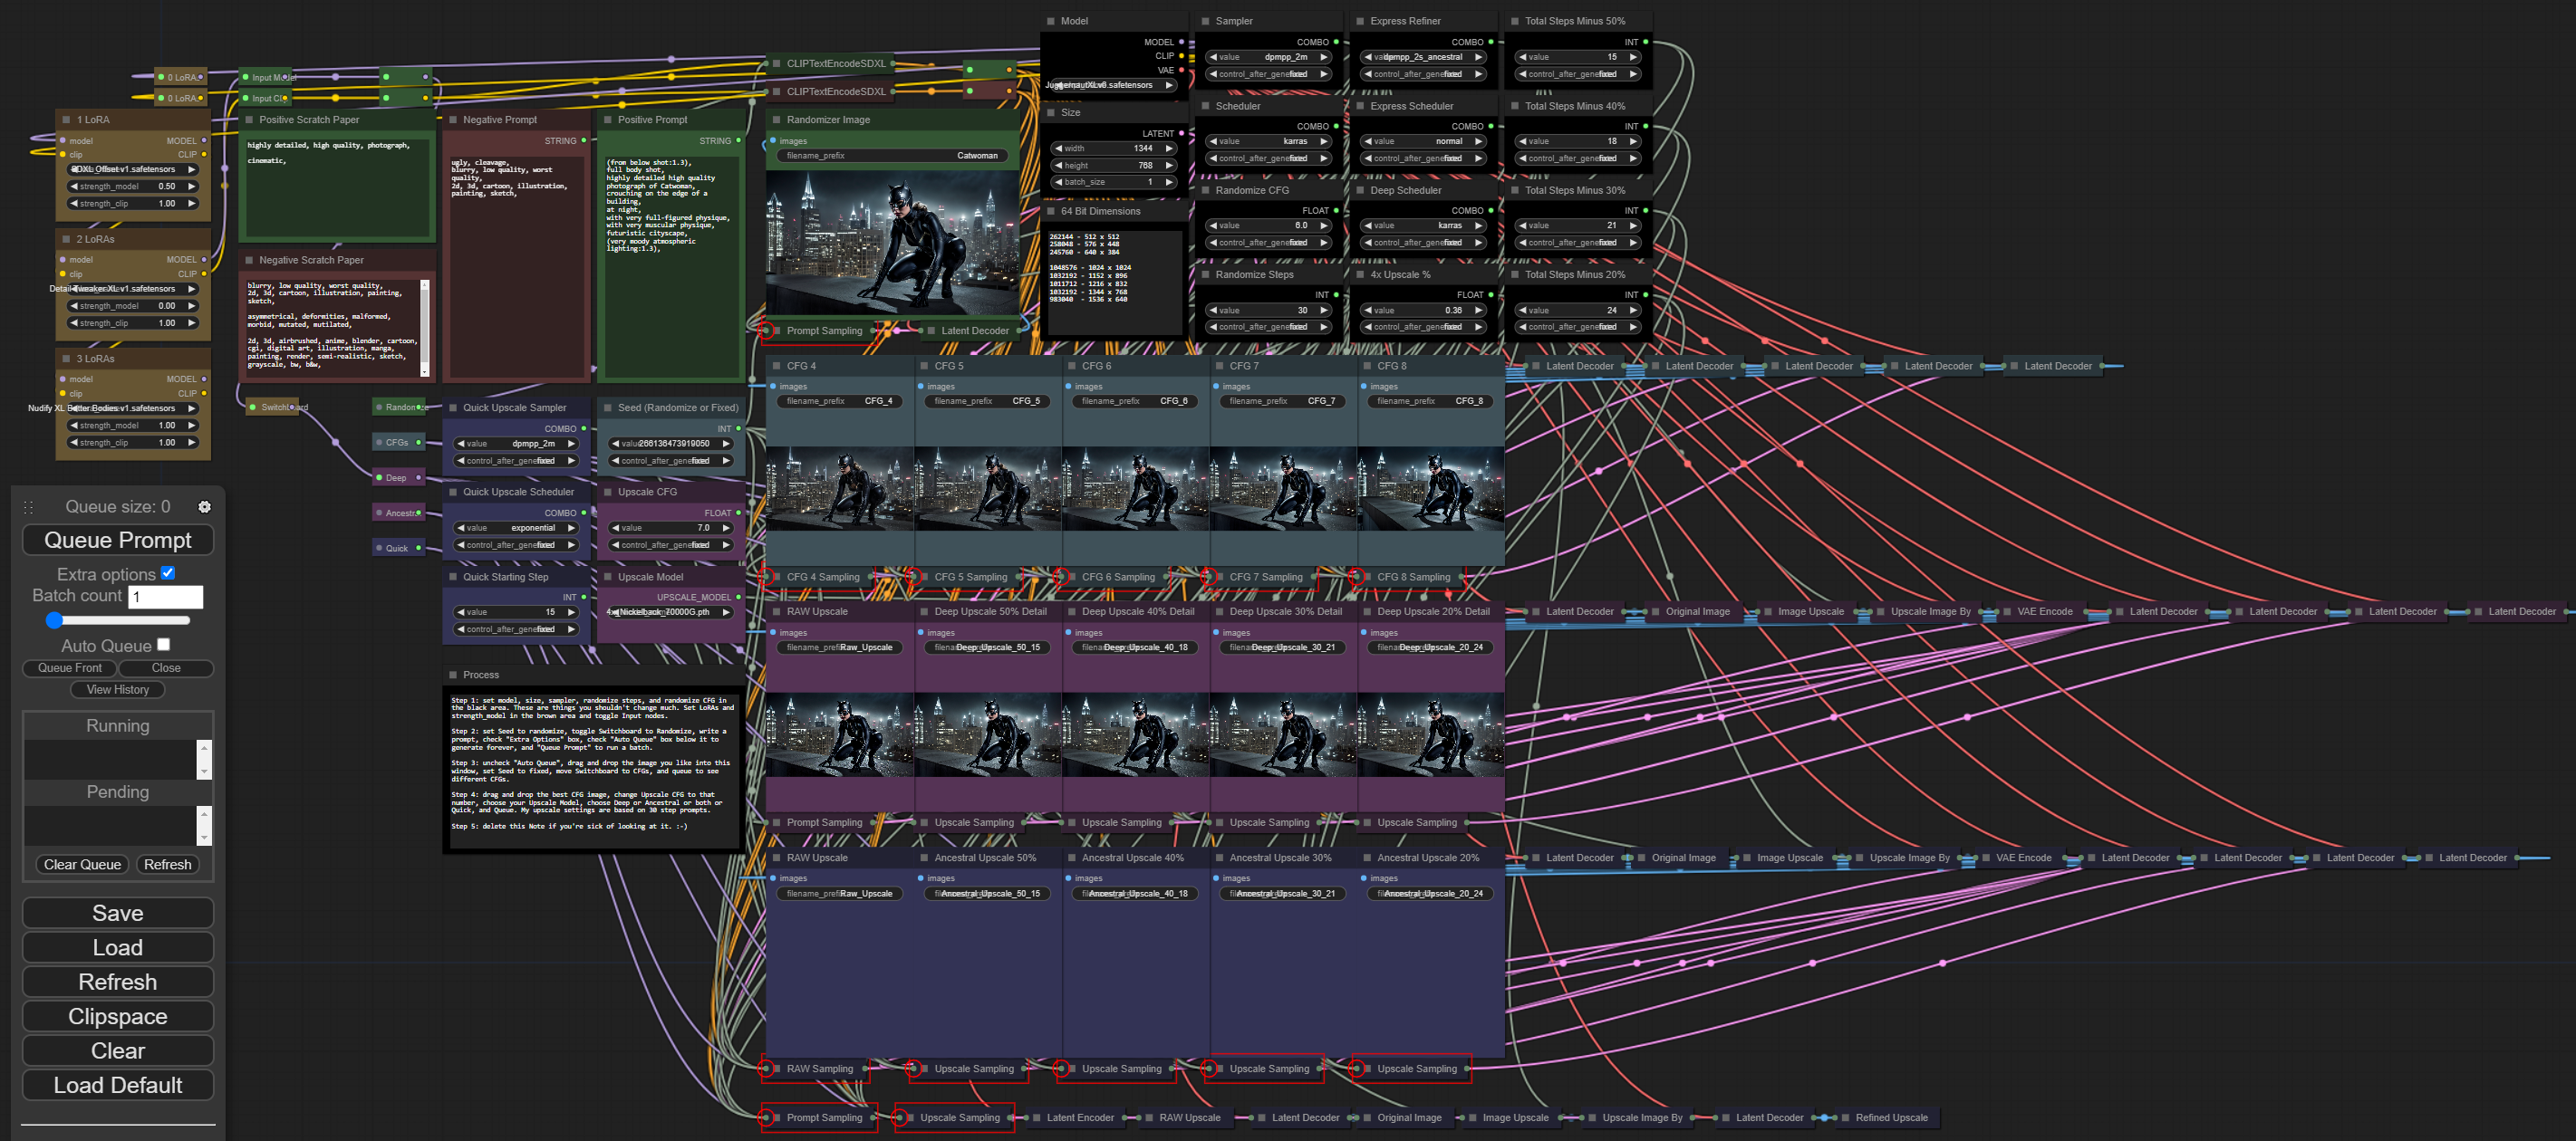
Task: Open Seed node control_after_generate fixed combo
Action: tap(671, 462)
